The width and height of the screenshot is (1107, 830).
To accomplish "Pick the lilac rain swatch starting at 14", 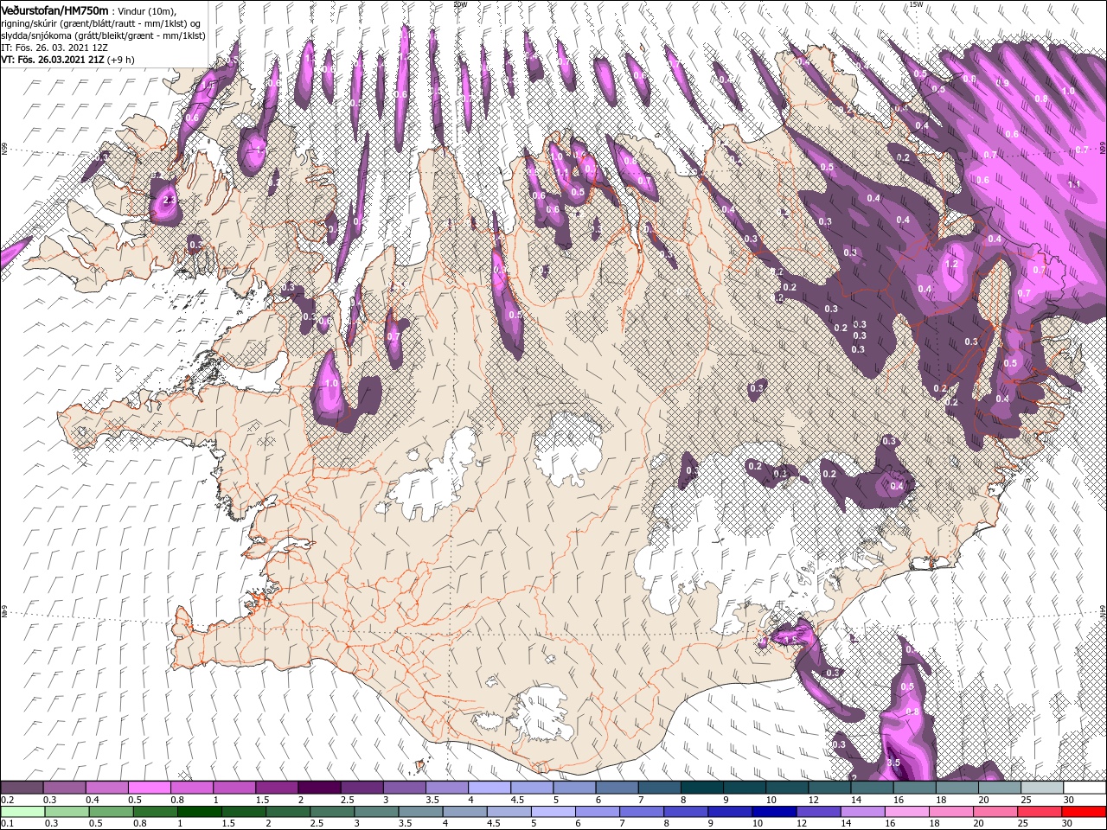I will tap(862, 812).
